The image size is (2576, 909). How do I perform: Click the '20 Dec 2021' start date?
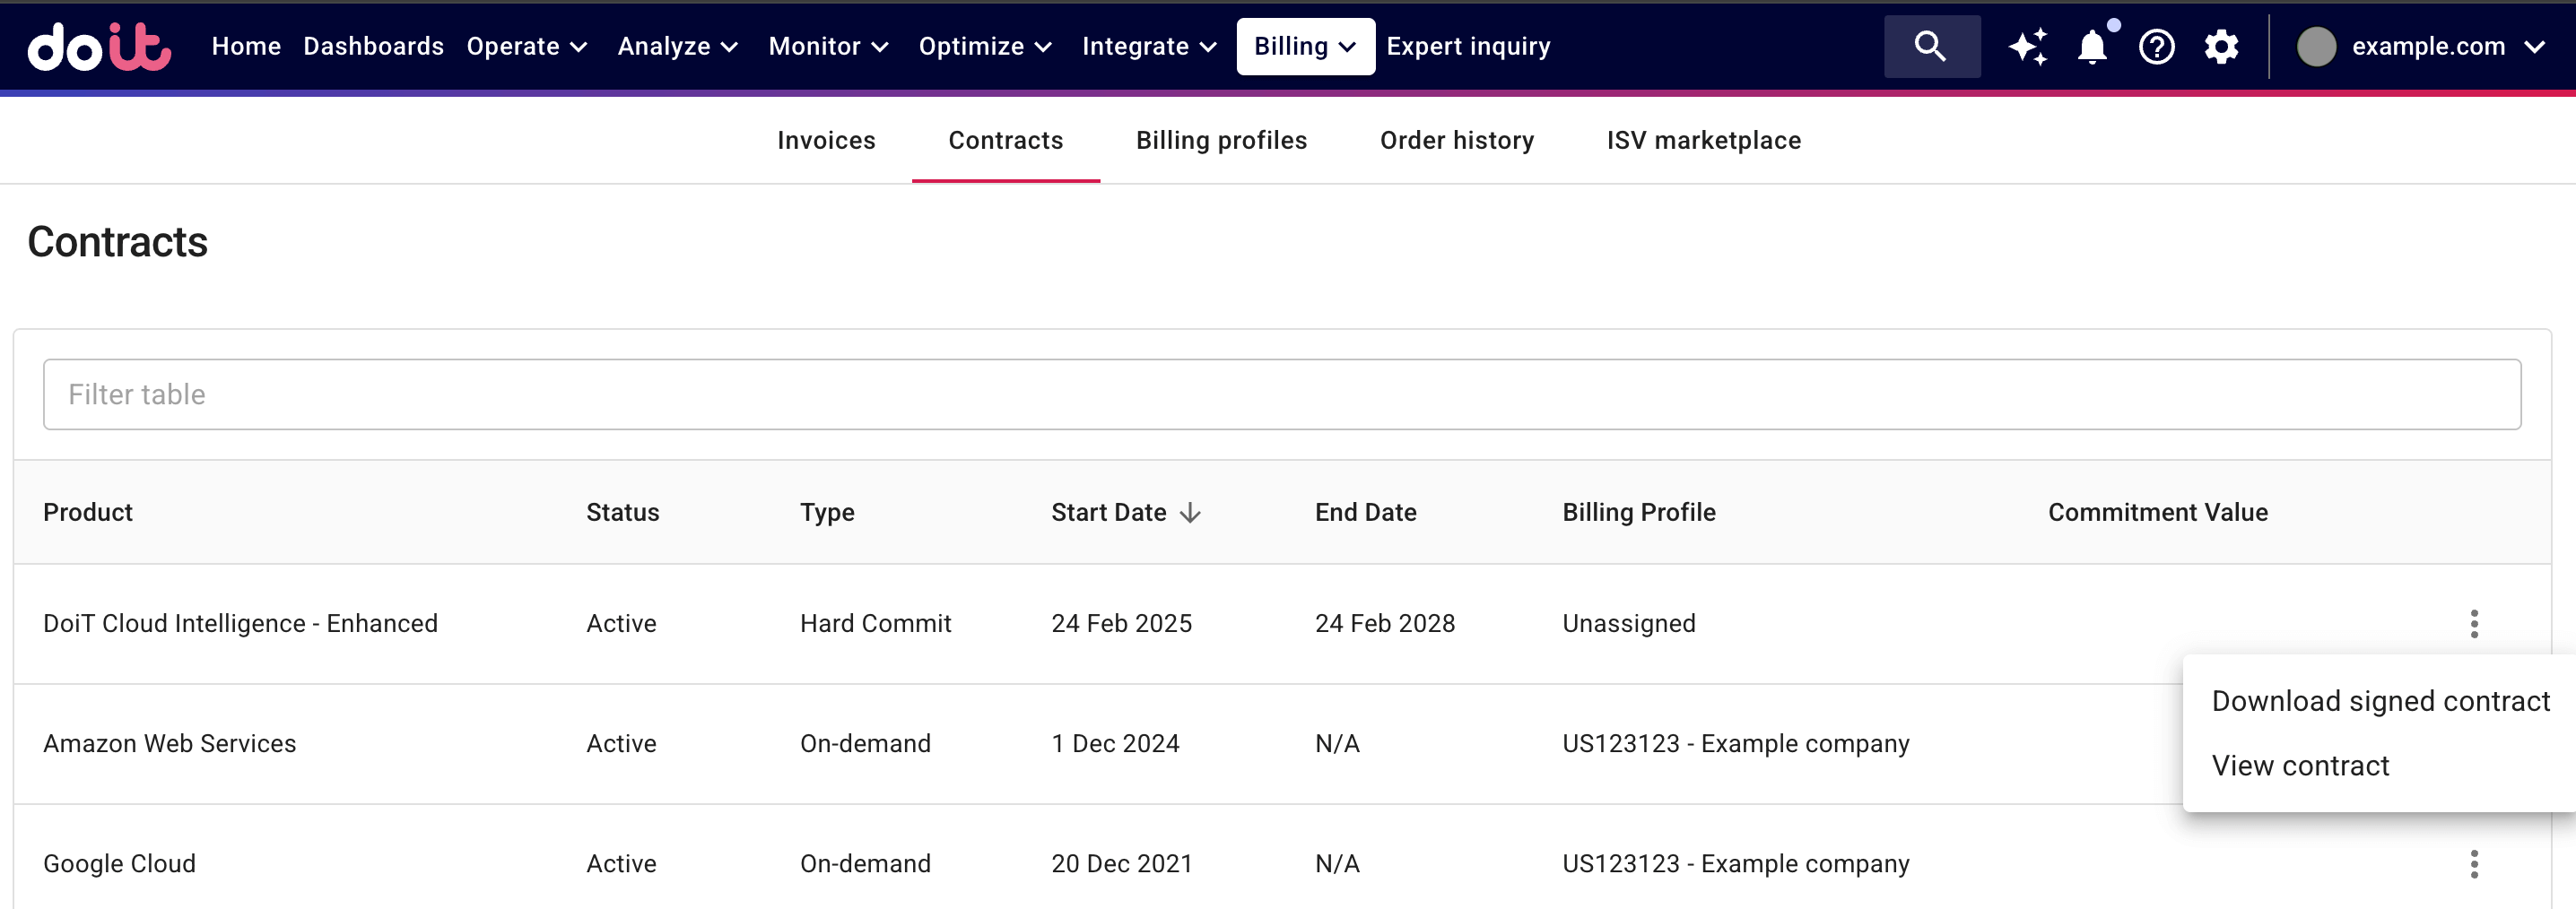[1122, 863]
